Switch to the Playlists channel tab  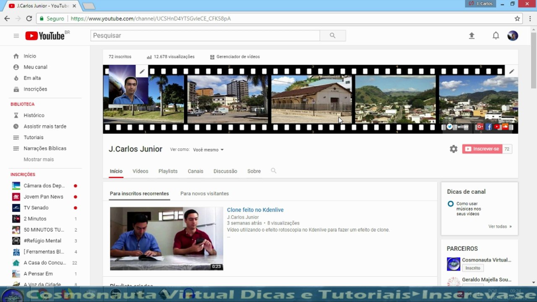pos(168,171)
